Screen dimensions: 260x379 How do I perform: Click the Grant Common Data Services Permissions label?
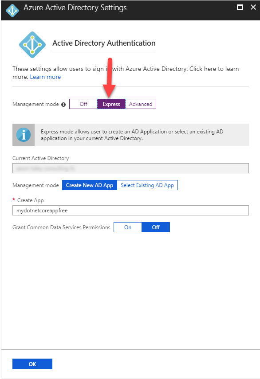[61, 227]
